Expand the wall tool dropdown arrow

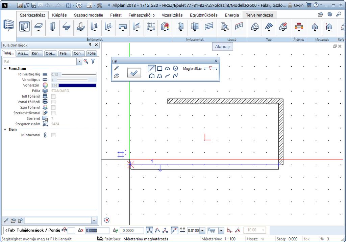click(24, 31)
